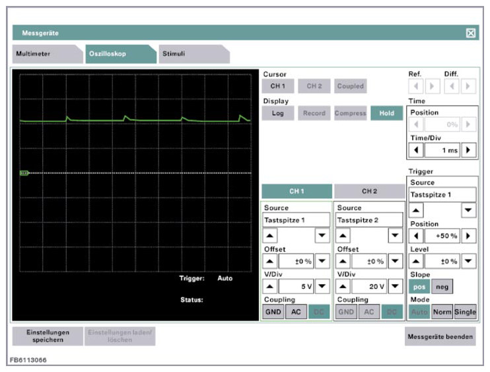490x372 pixels.
Task: Set trigger mode to Auto
Action: click(419, 312)
